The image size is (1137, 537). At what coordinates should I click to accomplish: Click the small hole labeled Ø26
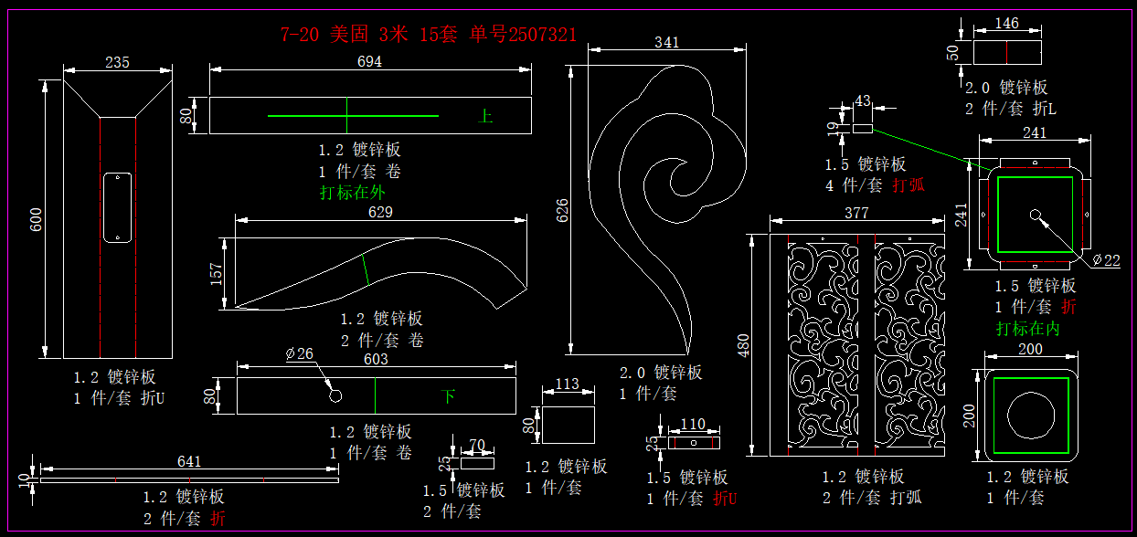[x=335, y=395]
